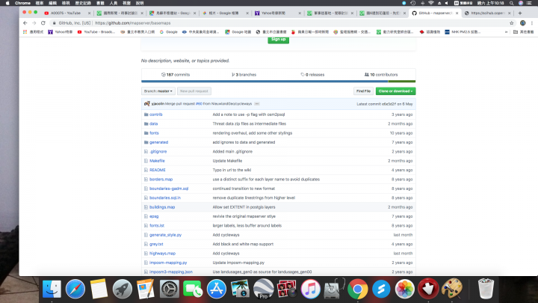Open Photos app from the dock

coord(404,289)
